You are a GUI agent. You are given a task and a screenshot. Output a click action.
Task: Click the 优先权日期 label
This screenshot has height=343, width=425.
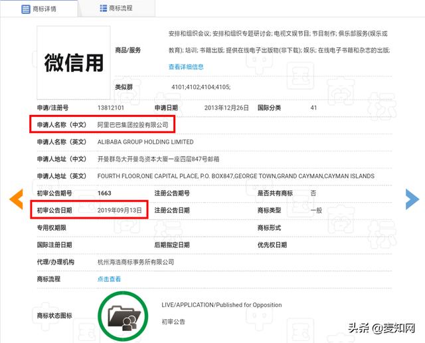[x=272, y=245]
